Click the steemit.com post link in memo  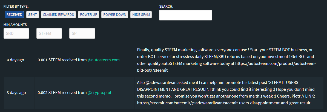click(224, 103)
